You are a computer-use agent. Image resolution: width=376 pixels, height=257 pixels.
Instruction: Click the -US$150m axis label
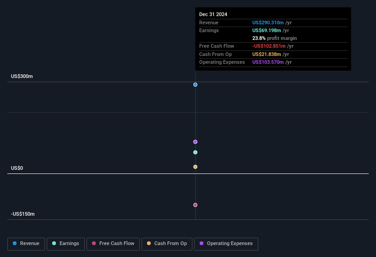23,214
